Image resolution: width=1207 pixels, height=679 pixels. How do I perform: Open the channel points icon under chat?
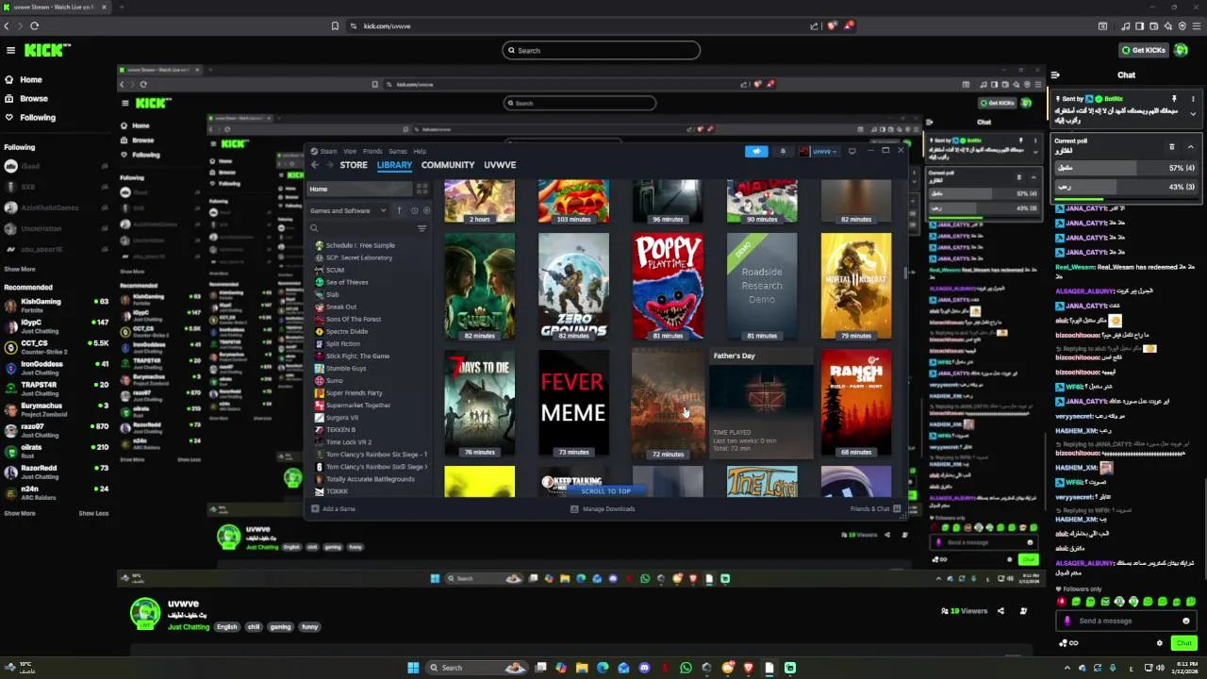[x=1068, y=643]
